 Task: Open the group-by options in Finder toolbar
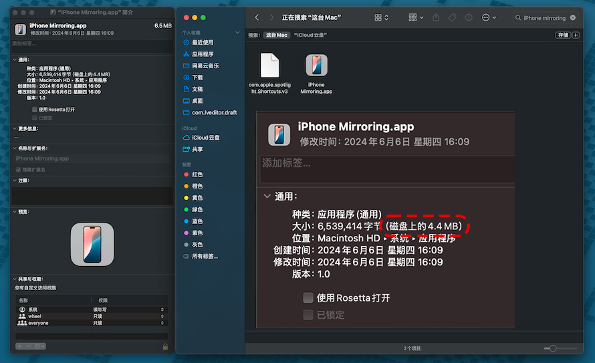[x=416, y=17]
